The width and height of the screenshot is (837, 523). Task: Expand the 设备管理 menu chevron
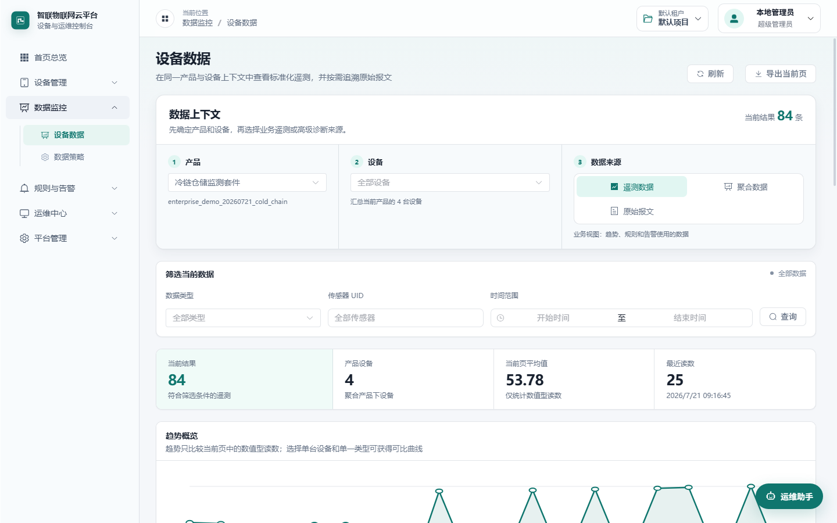tap(115, 83)
